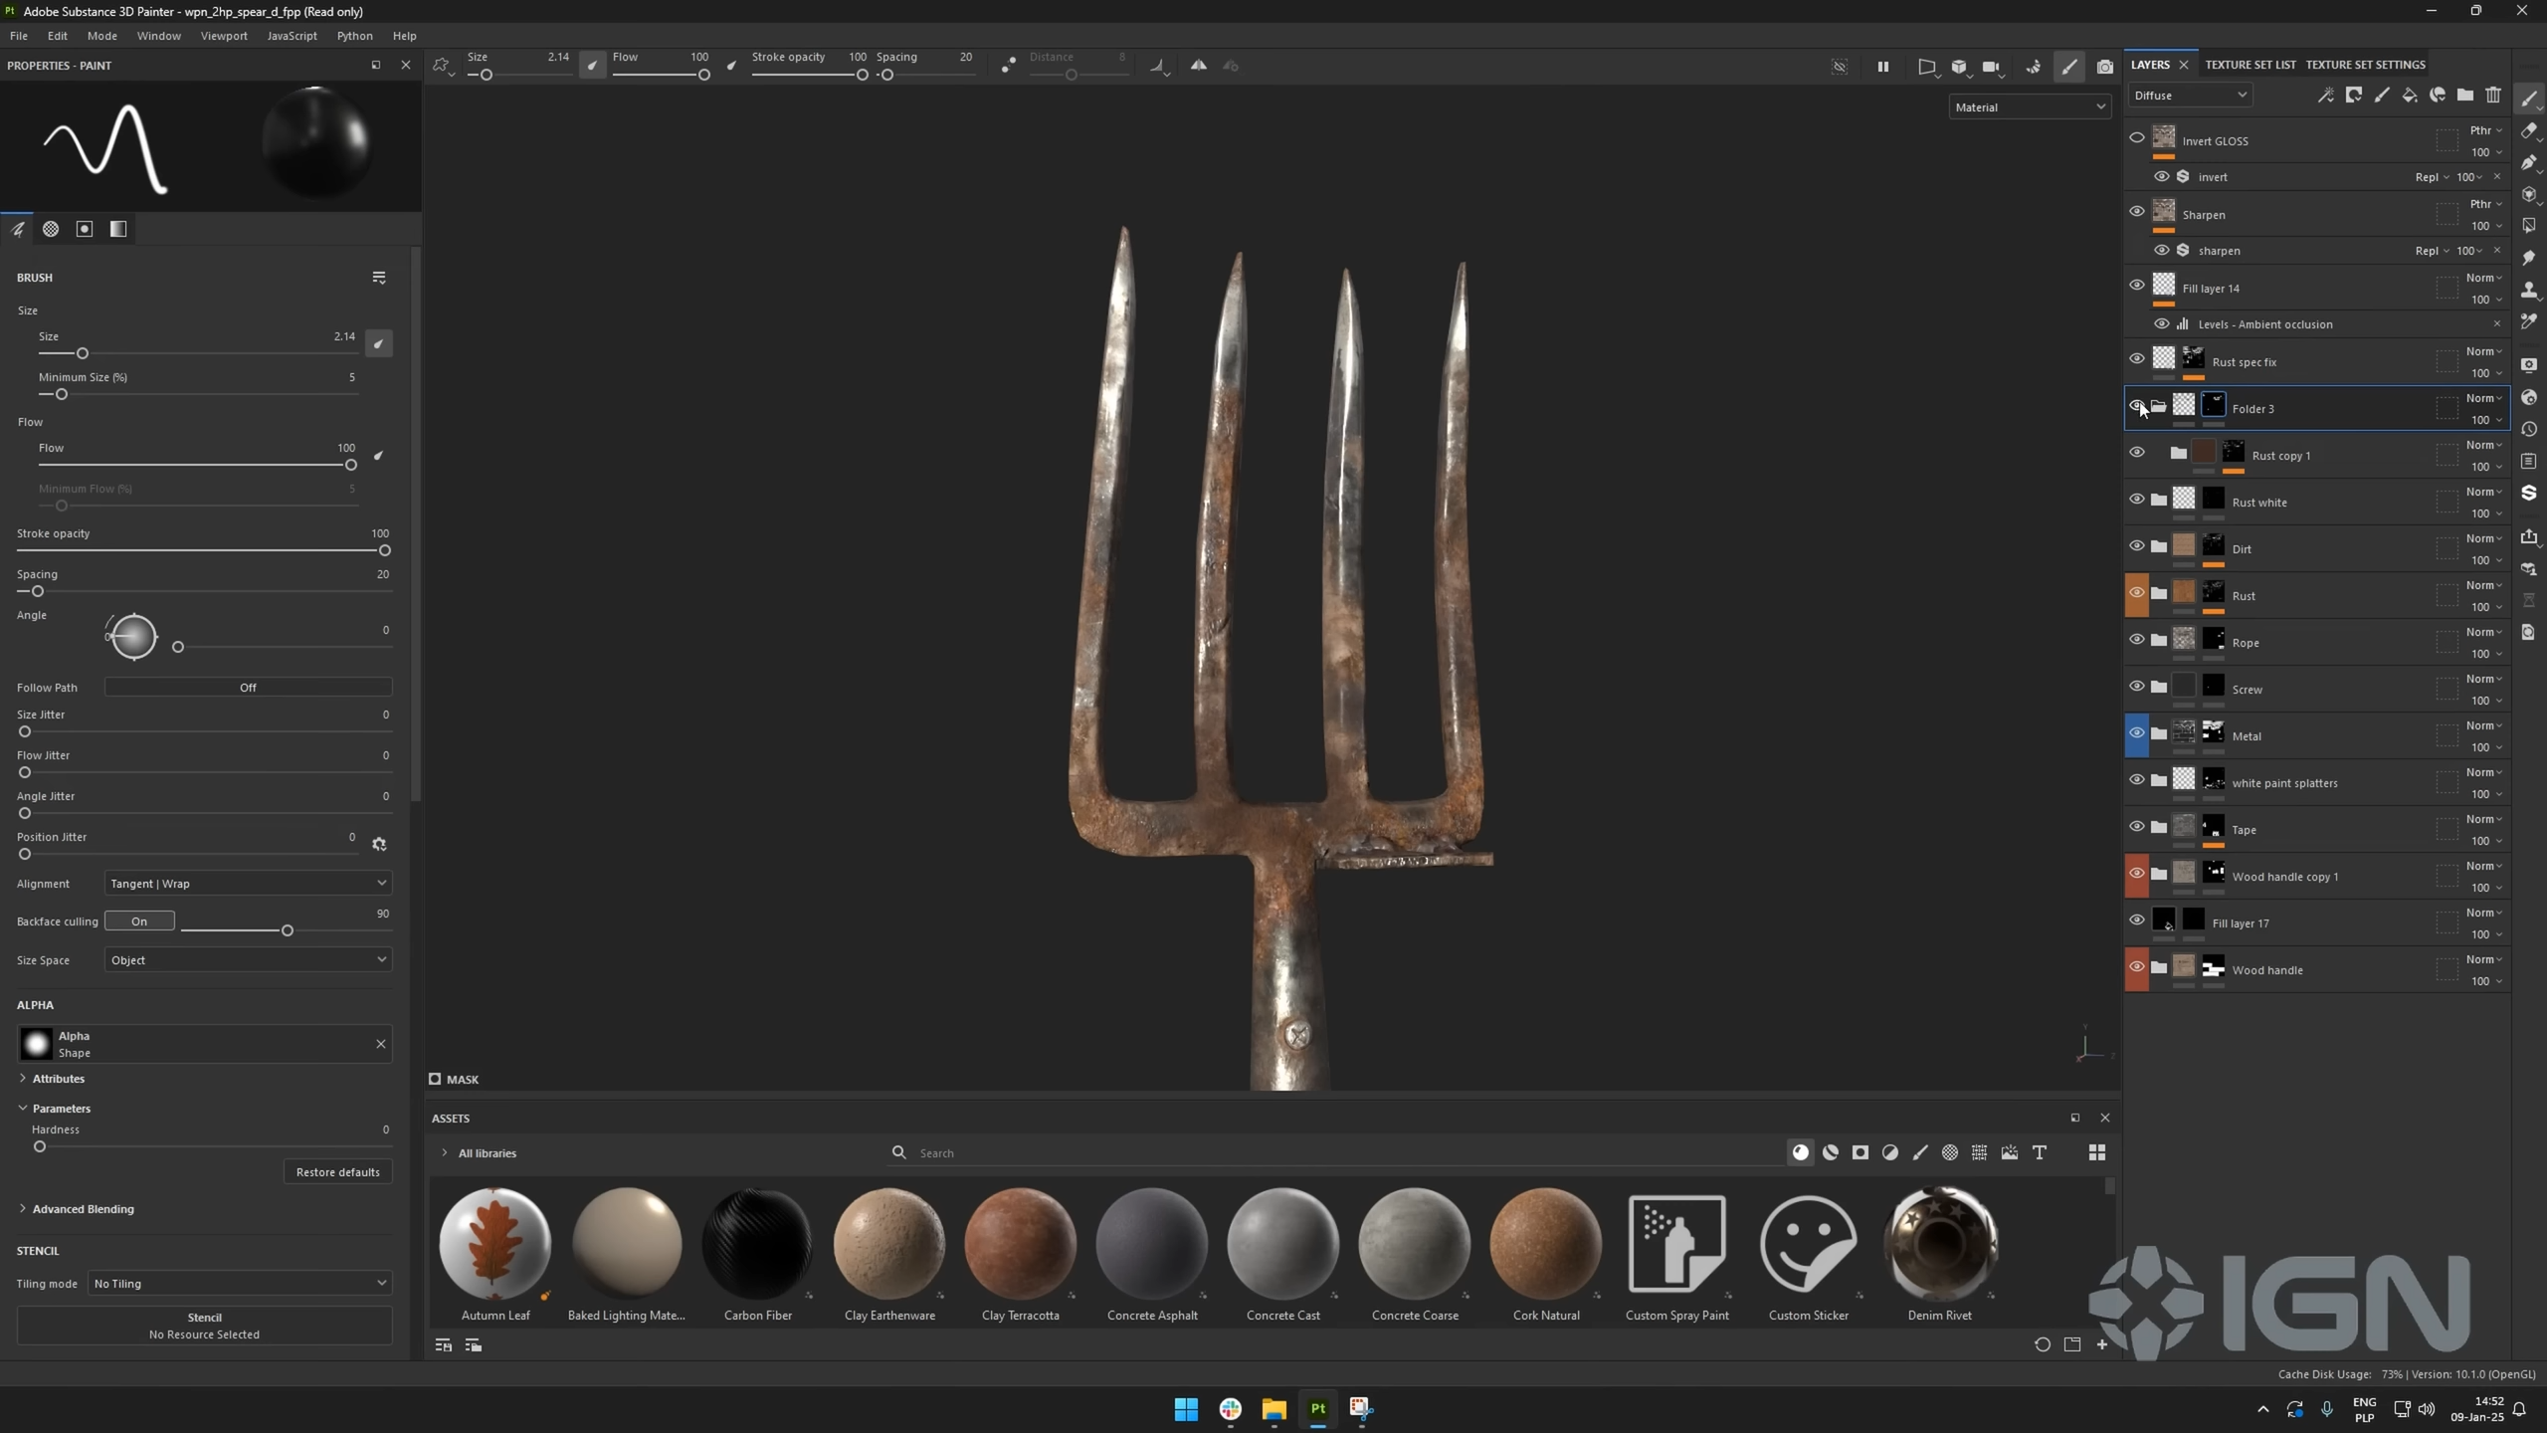Image resolution: width=2547 pixels, height=1433 pixels.
Task: Open Alignment Tangent | Wrap dropdown
Action: (248, 883)
